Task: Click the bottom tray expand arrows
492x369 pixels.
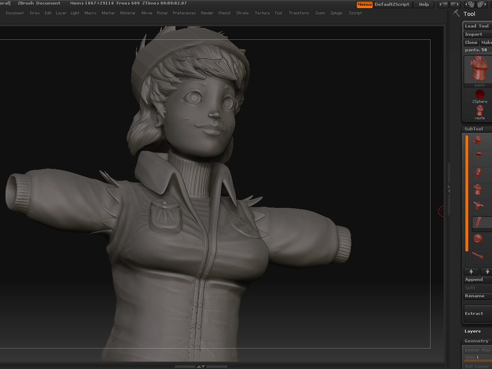Action: pos(201,366)
